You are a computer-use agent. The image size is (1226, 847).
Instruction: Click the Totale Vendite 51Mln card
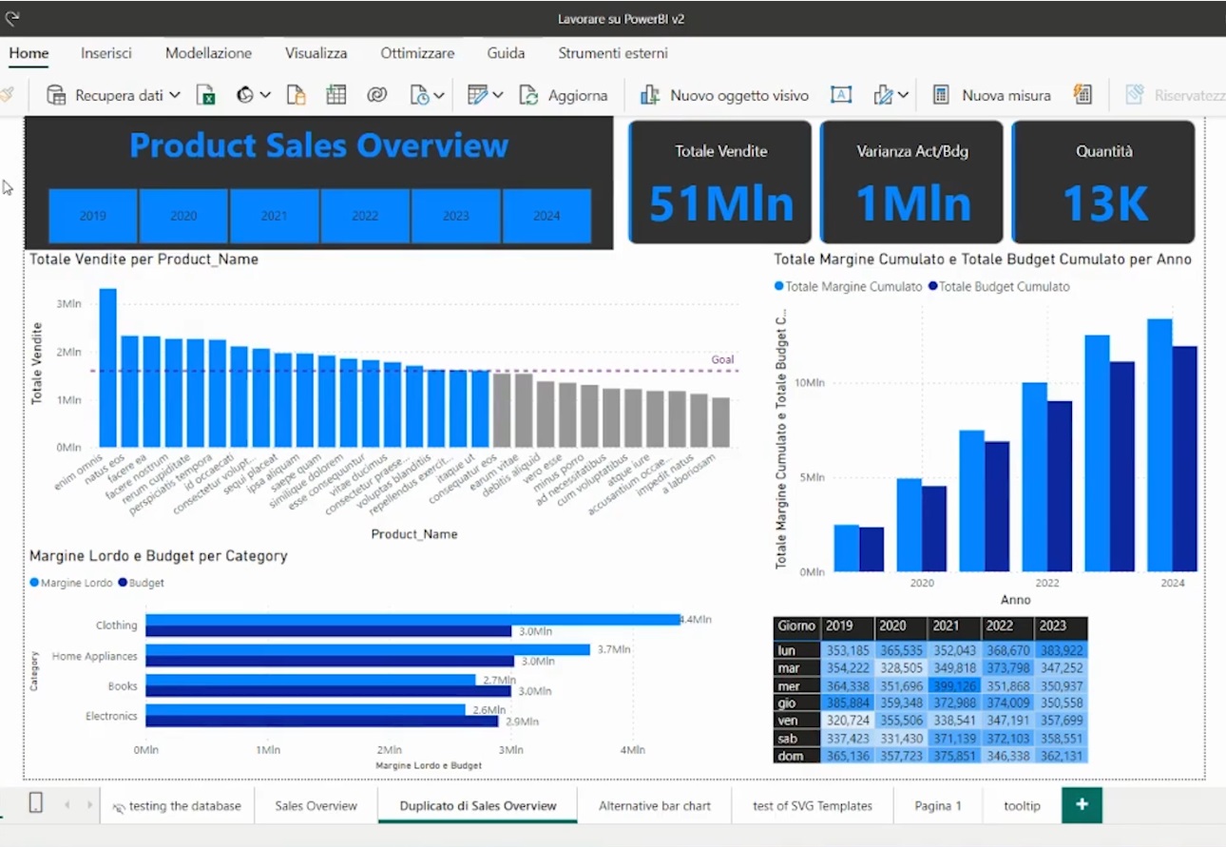[720, 182]
